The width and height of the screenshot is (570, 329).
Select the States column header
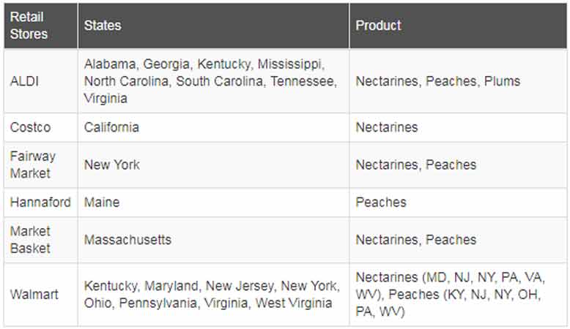point(213,26)
